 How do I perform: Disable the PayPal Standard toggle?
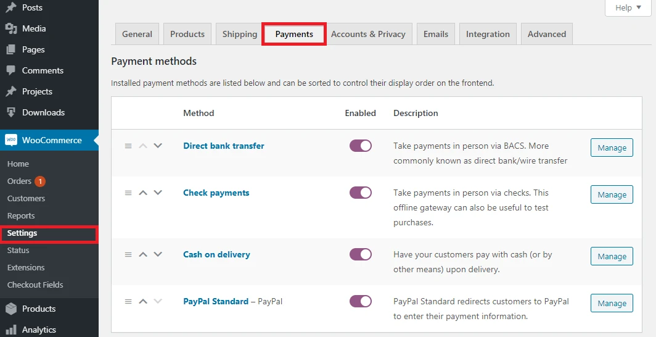click(x=361, y=301)
